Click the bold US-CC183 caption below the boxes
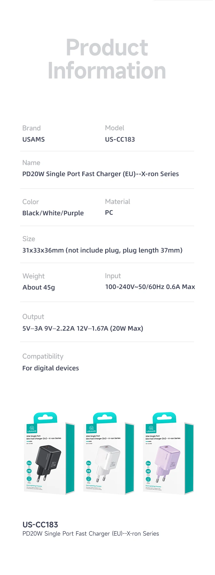The image size is (215, 575). 40,525
